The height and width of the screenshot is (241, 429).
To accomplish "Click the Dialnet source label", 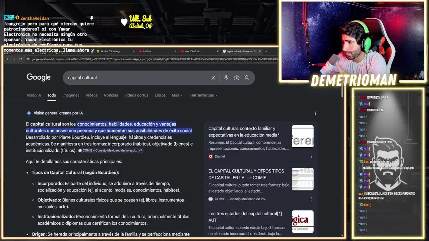I will [220, 156].
